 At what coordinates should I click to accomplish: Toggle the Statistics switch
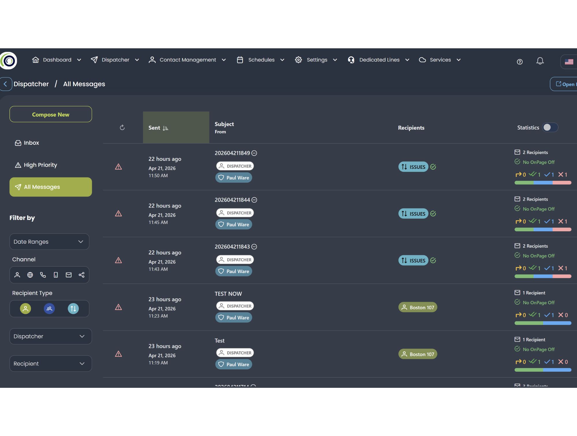(x=550, y=127)
